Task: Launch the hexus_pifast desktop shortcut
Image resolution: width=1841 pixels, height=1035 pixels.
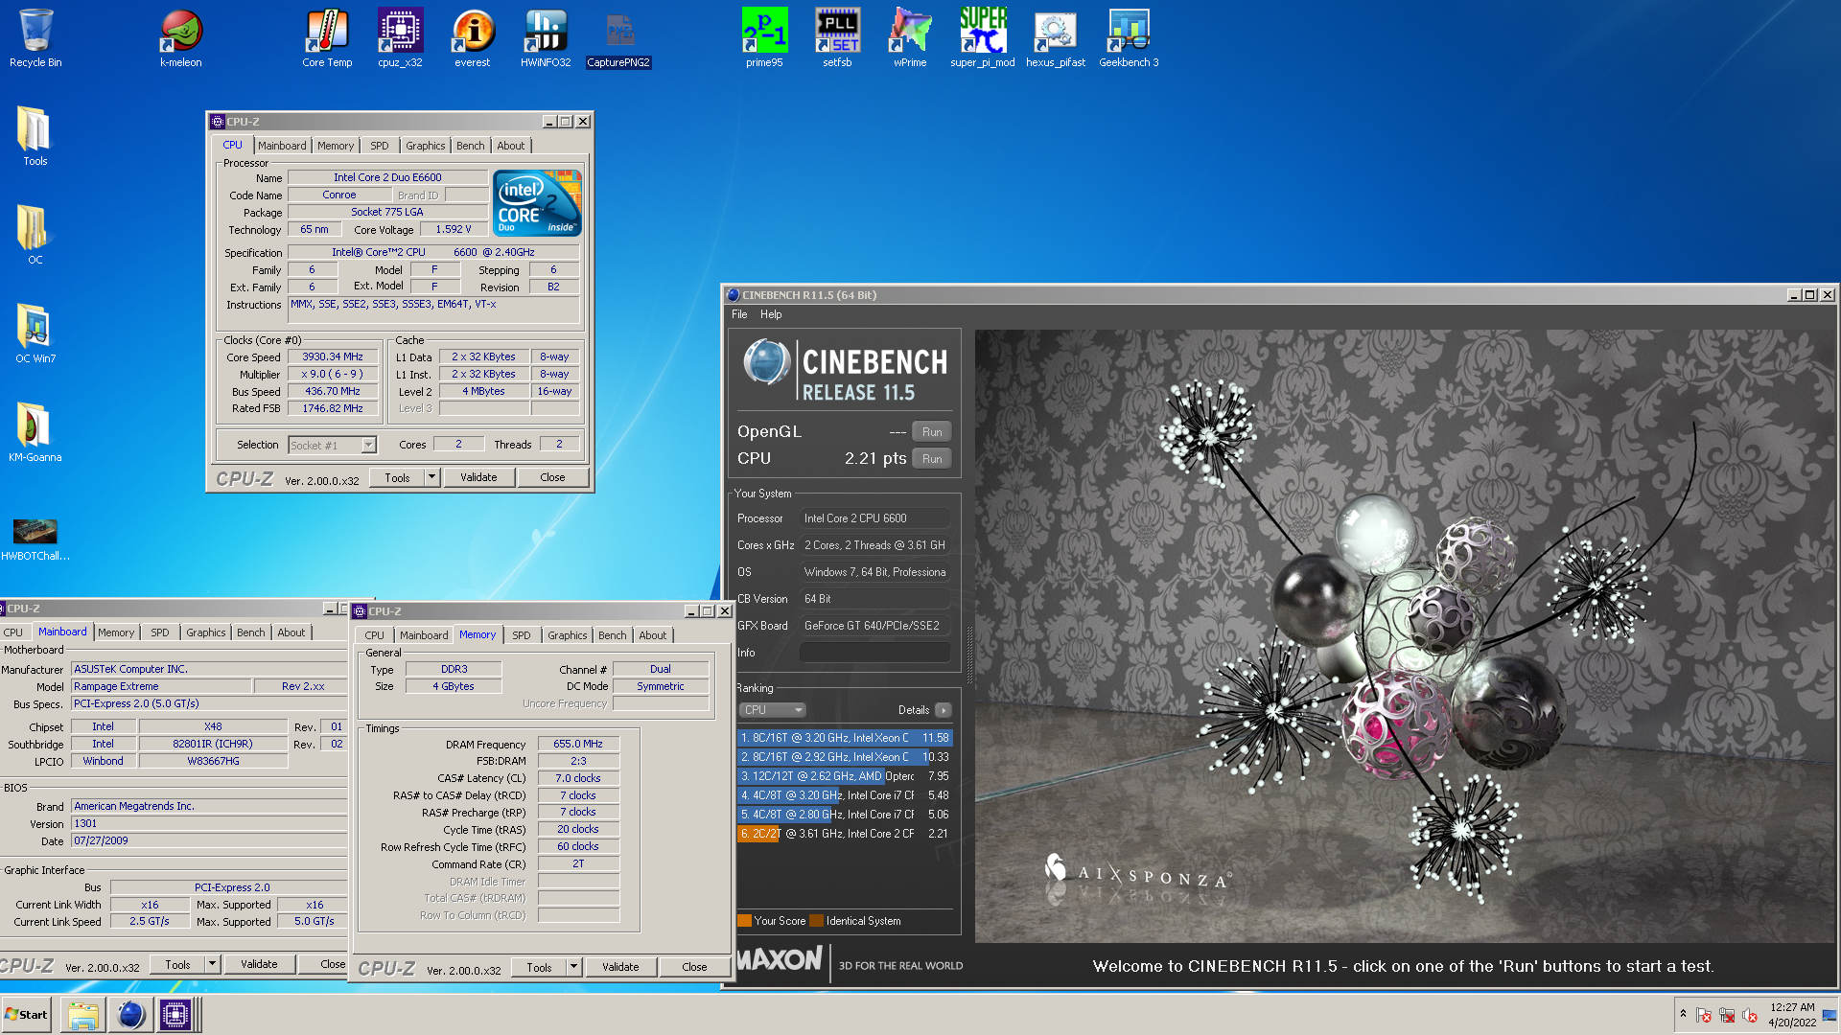Action: (x=1056, y=38)
